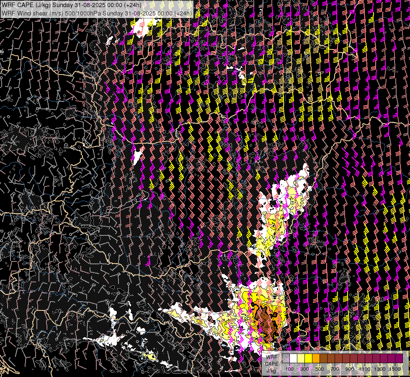Select the pale yellow CAPE legend swatch

301,358
